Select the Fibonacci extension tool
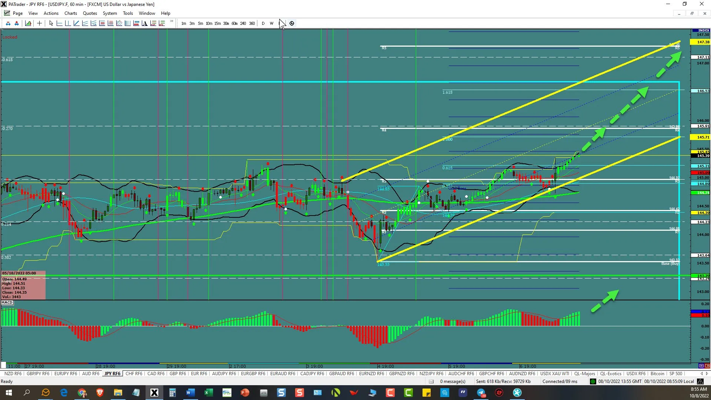Image resolution: width=711 pixels, height=400 pixels. [110, 23]
